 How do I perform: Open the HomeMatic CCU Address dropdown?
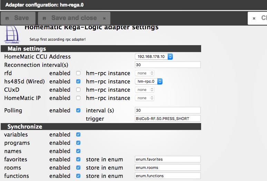[154, 57]
